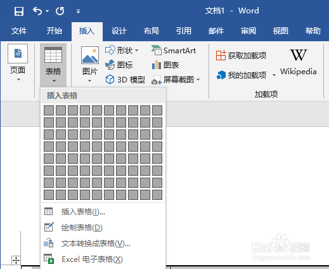
Task: Click the Redo/Repeat icon
Action: 60,11
